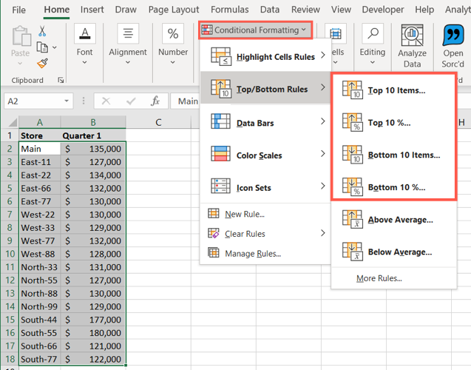Switch to the Page Layout tab
This screenshot has width=471, height=370.
pos(173,10)
